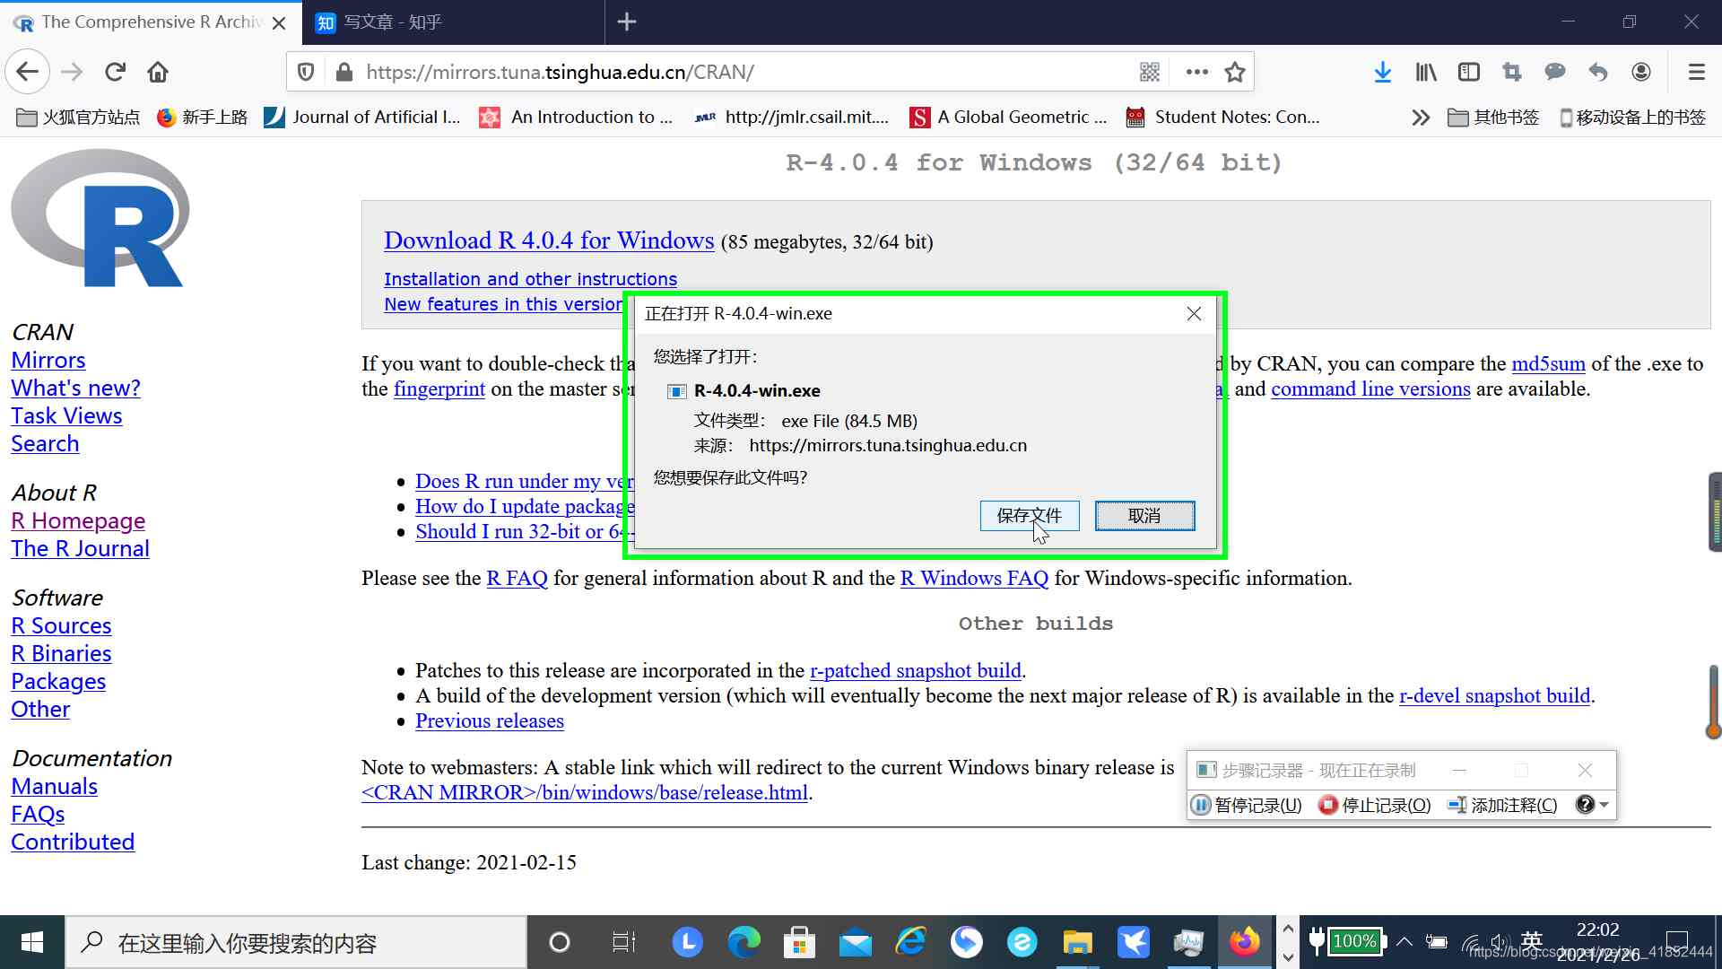
Task: Open the Library toolbar icon
Action: tap(1425, 72)
